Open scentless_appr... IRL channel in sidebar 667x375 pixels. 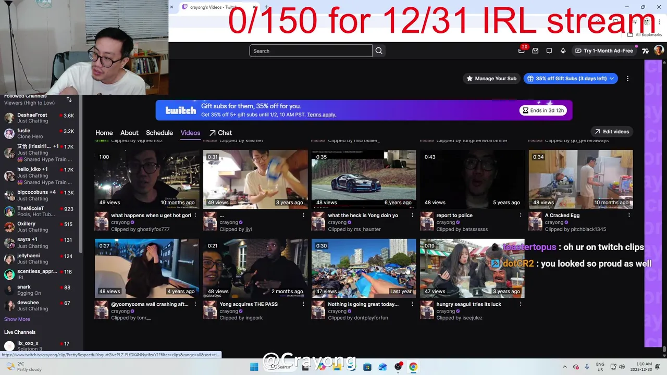(x=42, y=274)
